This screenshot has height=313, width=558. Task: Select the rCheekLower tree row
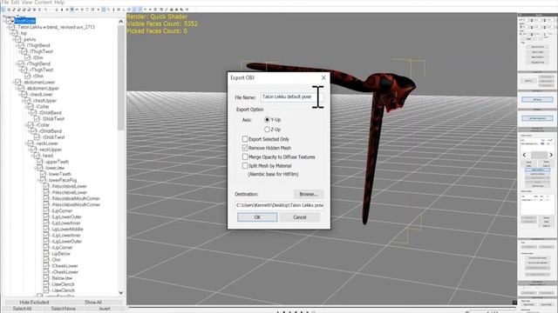pos(65,272)
